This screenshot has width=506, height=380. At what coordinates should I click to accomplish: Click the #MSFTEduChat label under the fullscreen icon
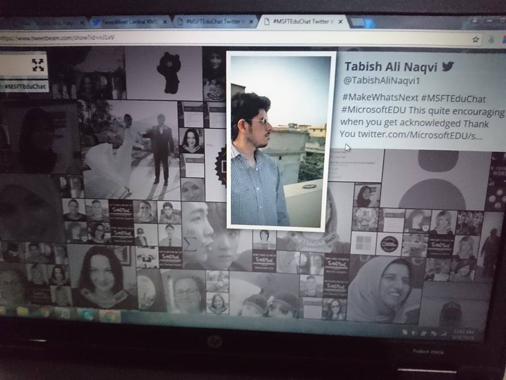[25, 87]
